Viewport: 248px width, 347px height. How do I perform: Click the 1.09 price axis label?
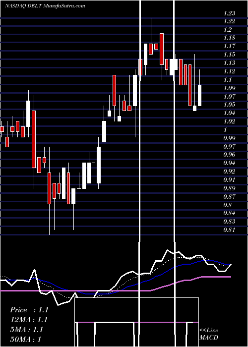(229, 88)
